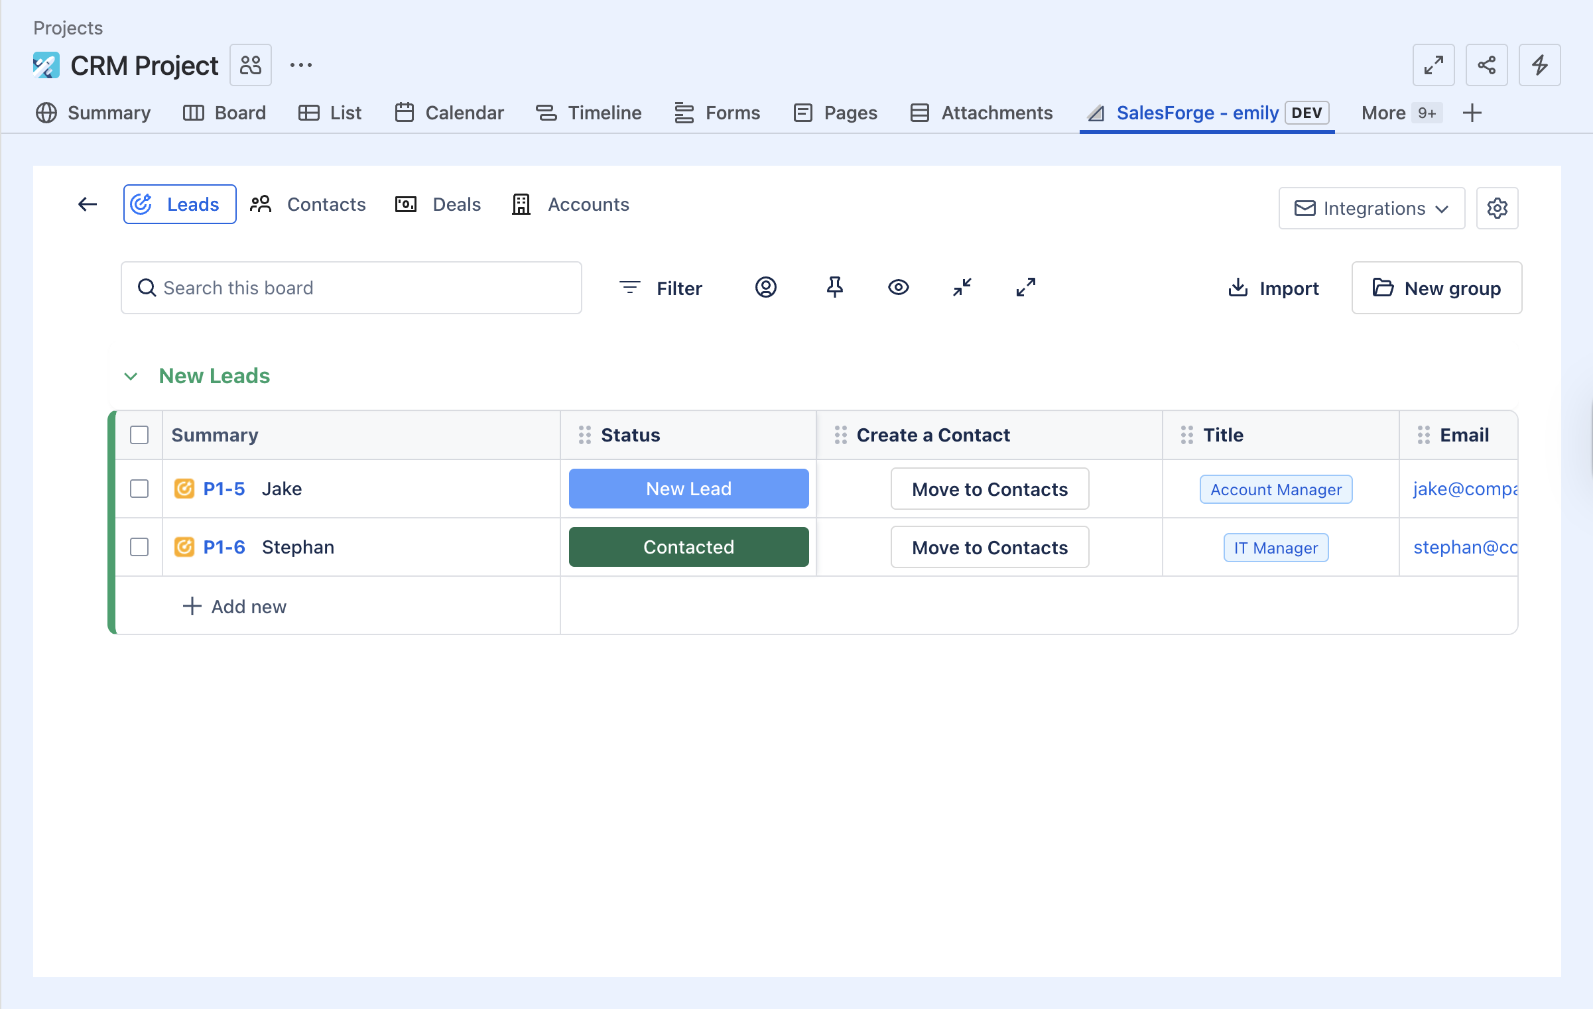Image resolution: width=1593 pixels, height=1009 pixels.
Task: Expand the More 9+ tabs menu
Action: point(1398,113)
